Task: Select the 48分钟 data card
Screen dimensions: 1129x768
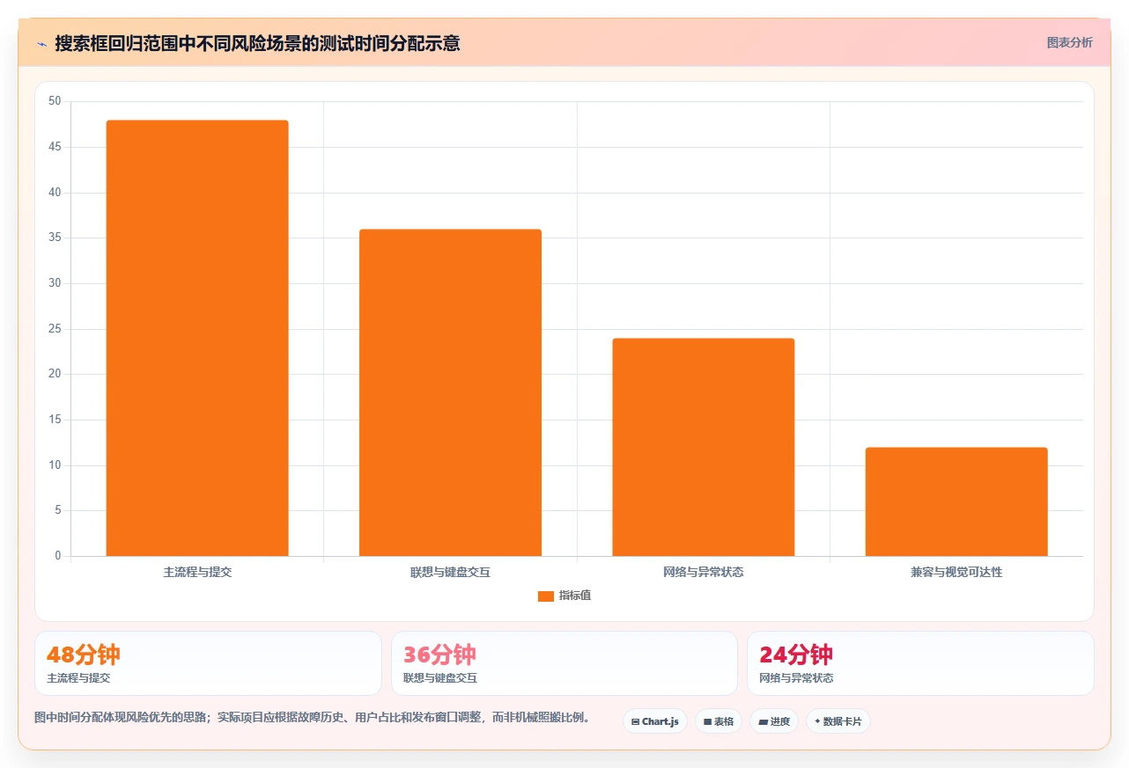Action: [208, 663]
